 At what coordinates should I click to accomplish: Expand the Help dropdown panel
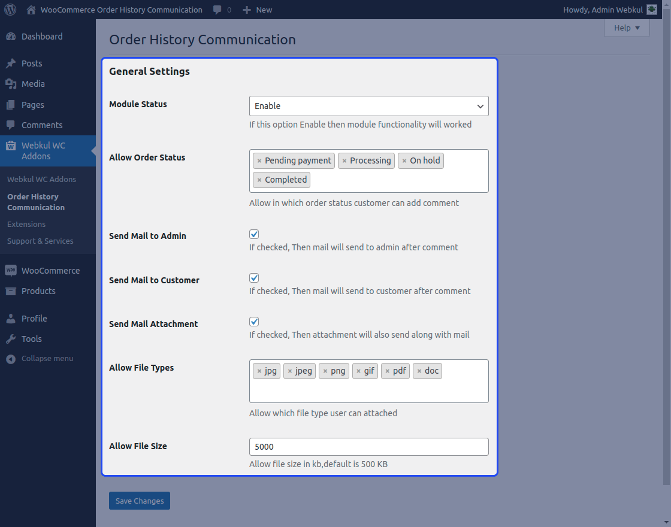[x=626, y=28]
